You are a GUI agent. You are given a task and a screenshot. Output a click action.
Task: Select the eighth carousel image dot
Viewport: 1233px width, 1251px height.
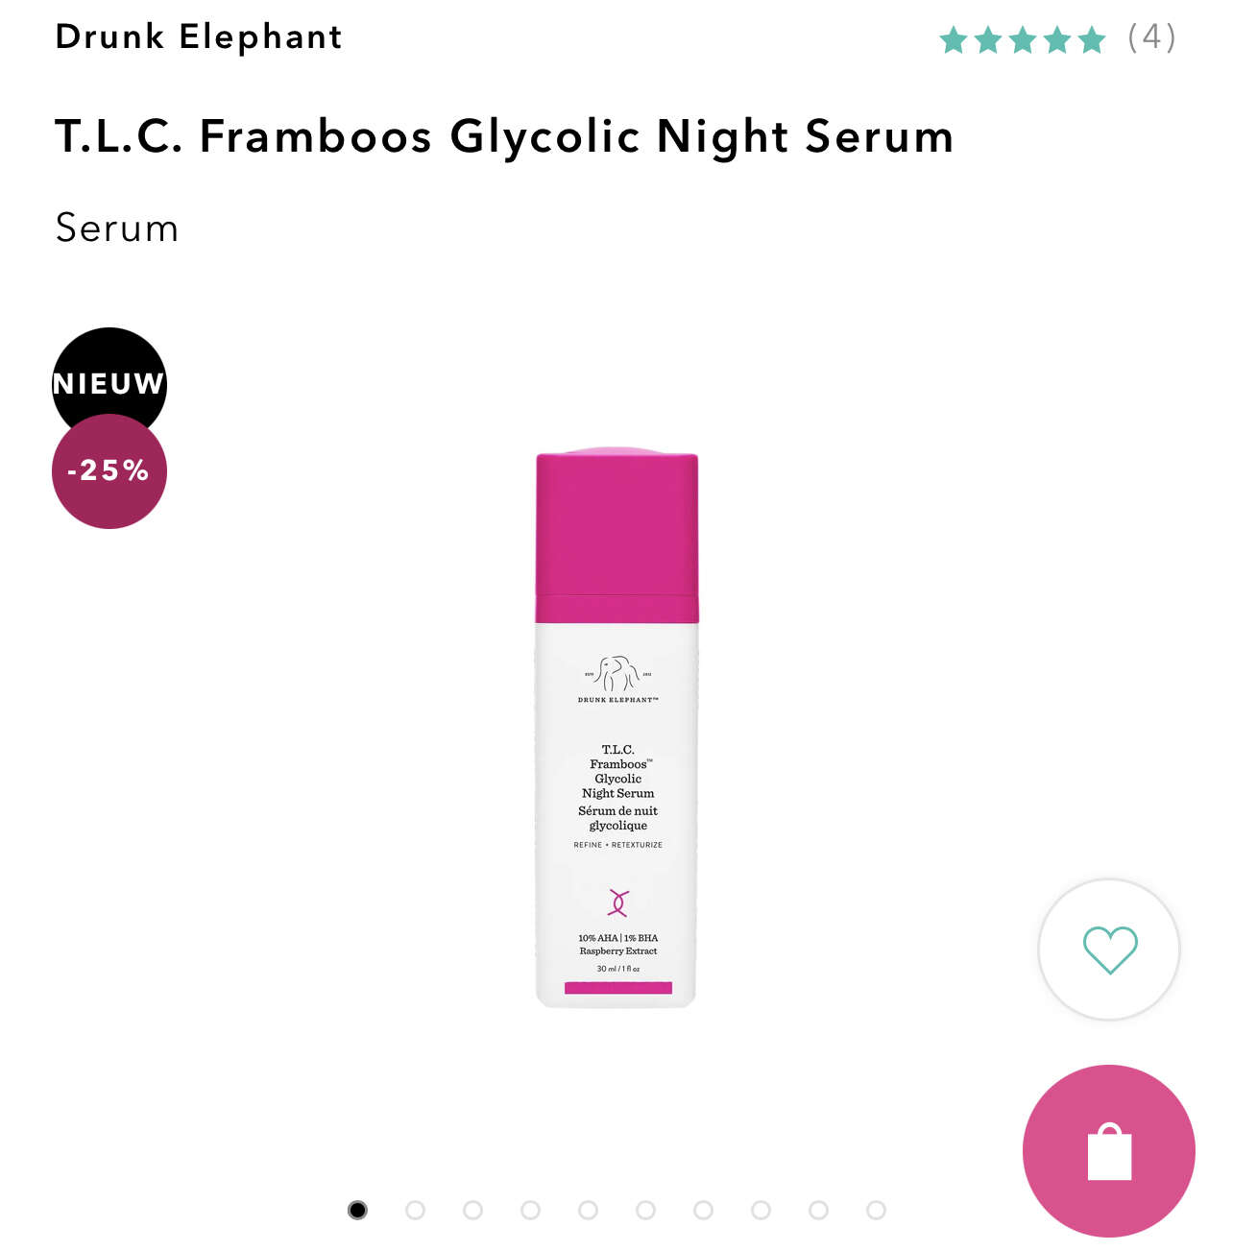coord(761,1210)
